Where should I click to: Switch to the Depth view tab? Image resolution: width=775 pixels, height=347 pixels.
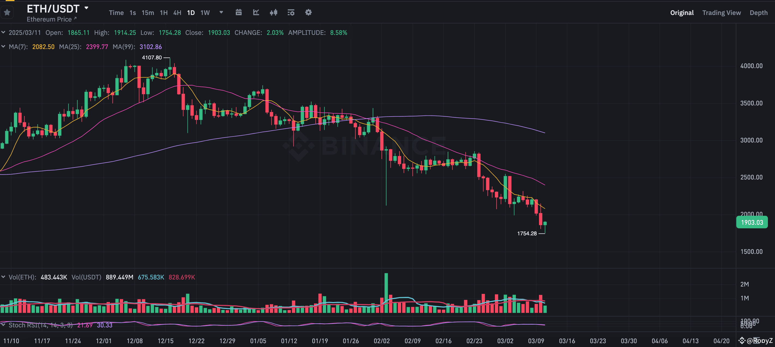(759, 12)
